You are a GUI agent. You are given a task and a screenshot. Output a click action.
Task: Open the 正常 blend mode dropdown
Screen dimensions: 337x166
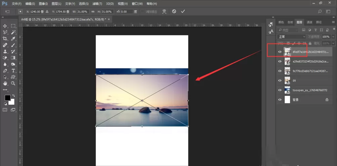291,37
